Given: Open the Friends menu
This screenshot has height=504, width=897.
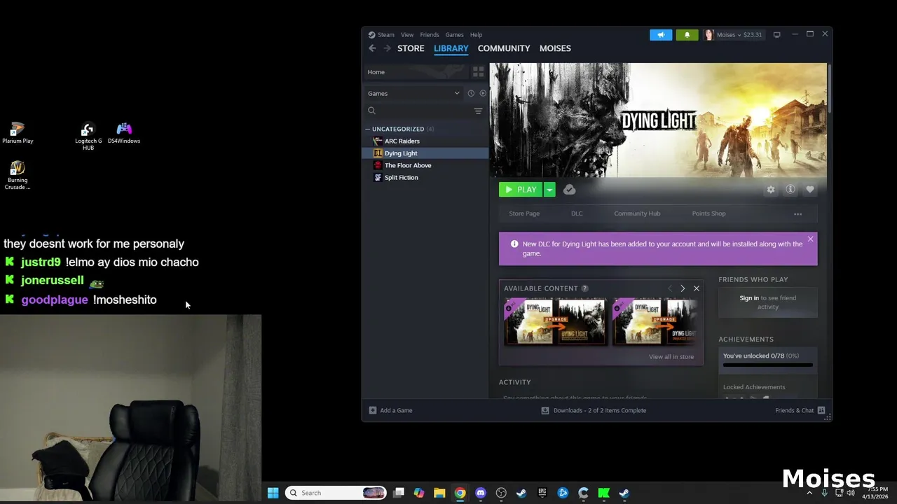Looking at the screenshot, I should click(x=430, y=34).
